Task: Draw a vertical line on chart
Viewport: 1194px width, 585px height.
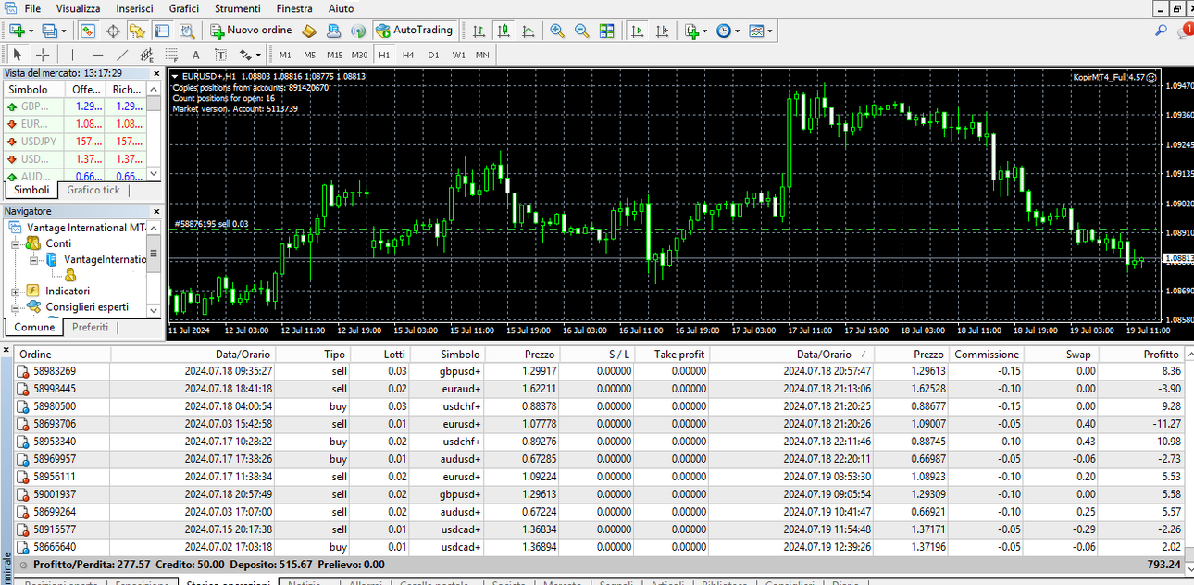Action: pyautogui.click(x=72, y=55)
